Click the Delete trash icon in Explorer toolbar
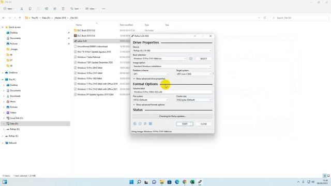331x186 pixels. pos(63,9)
